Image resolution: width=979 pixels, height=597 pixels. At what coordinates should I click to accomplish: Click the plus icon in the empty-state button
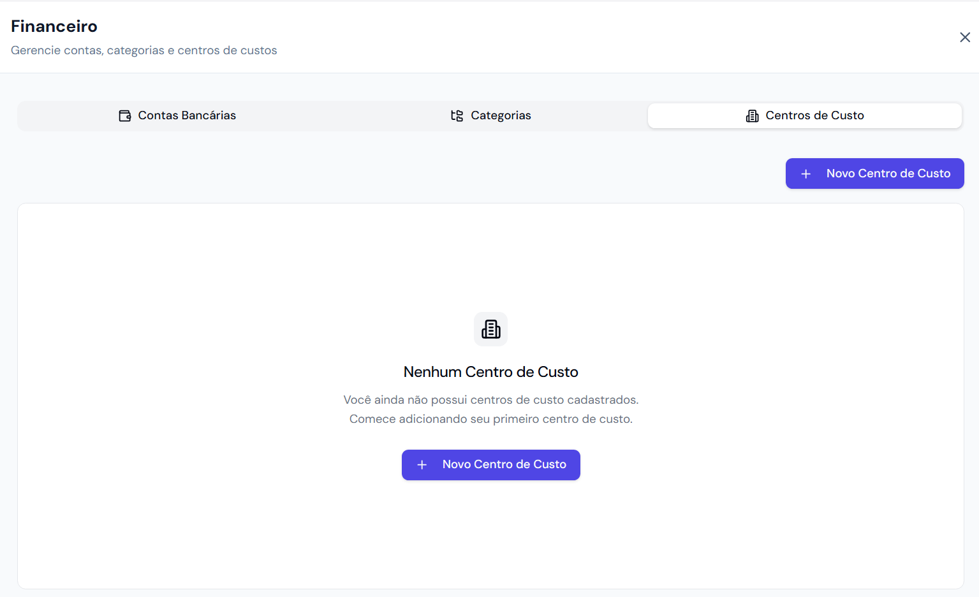(x=422, y=465)
